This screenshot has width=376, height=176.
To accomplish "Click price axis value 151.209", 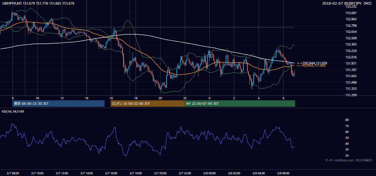I will (351, 95).
